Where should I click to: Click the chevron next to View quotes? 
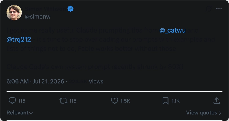[220, 113]
